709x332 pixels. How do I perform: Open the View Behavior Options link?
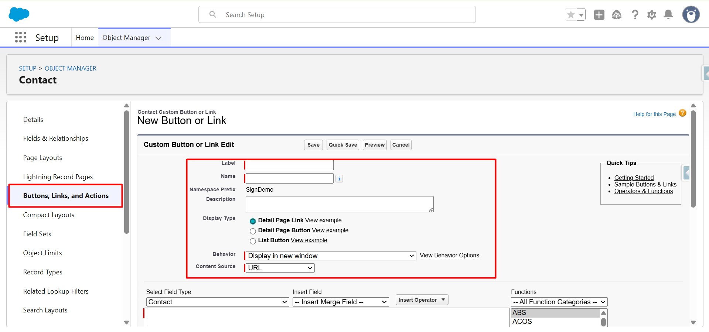449,256
